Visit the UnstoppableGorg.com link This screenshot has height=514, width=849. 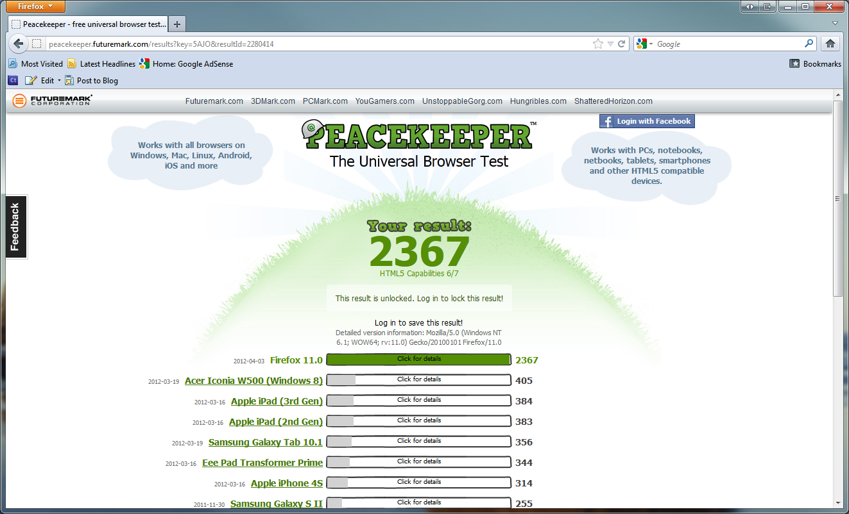click(x=462, y=101)
